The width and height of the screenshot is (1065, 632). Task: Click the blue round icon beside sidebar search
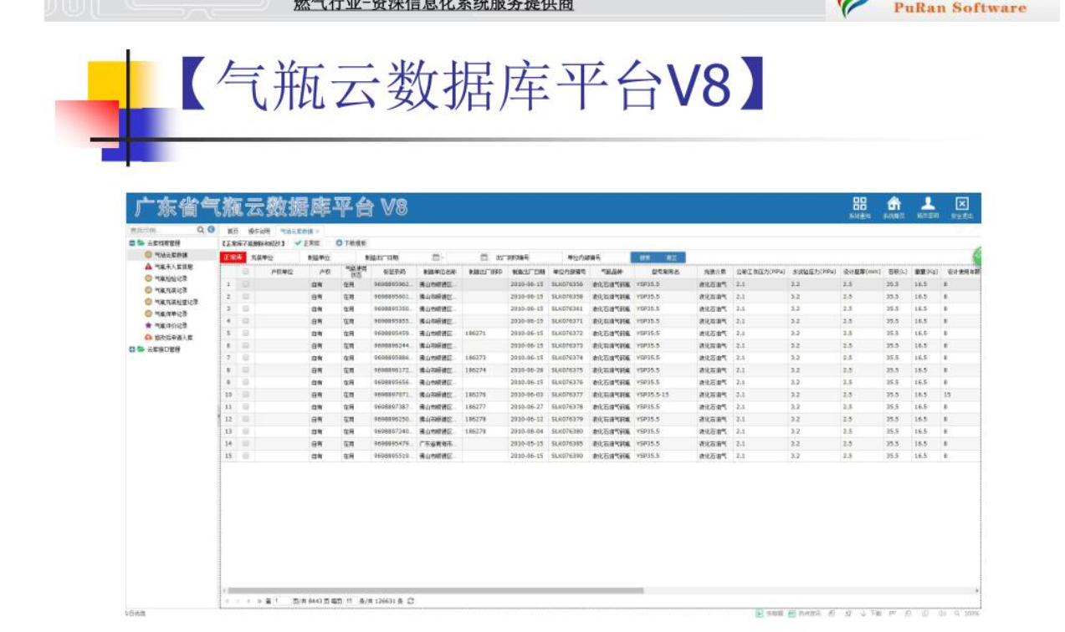click(x=211, y=230)
